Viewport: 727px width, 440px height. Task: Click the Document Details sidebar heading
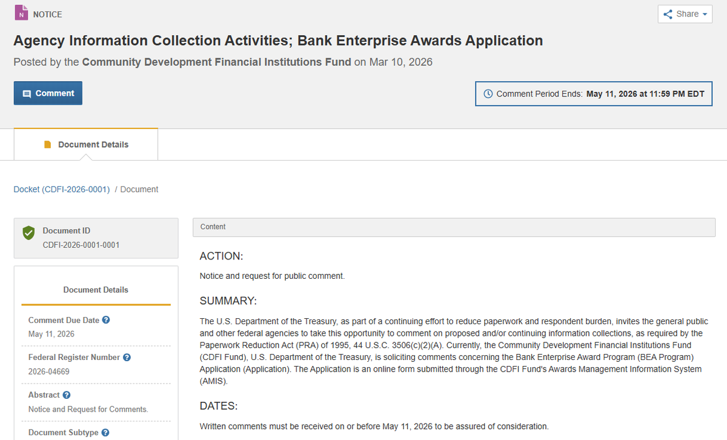tap(96, 290)
